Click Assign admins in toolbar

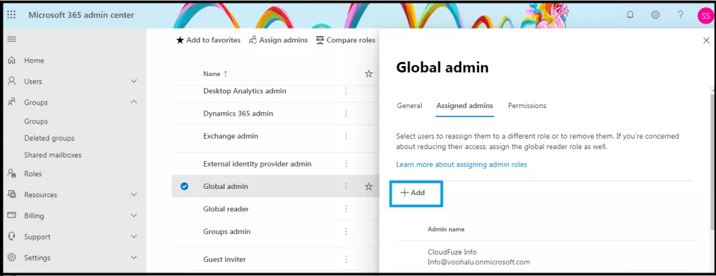coord(278,40)
